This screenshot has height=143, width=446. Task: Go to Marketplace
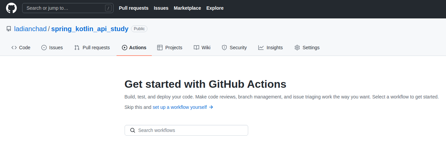pos(187,8)
